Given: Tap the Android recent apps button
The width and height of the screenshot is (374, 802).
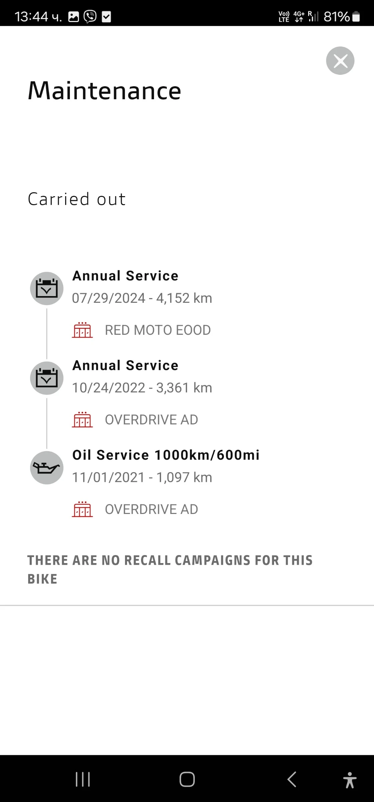Looking at the screenshot, I should click(x=83, y=780).
